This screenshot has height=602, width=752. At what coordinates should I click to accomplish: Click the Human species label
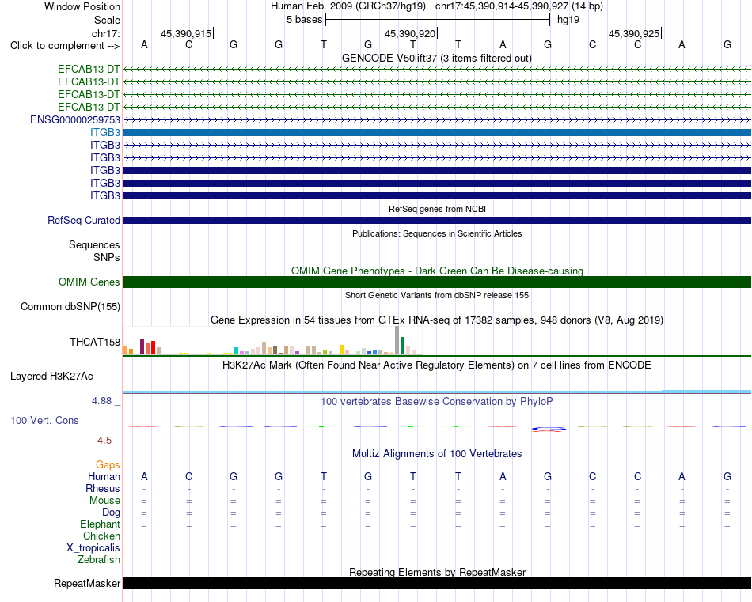pyautogui.click(x=104, y=476)
